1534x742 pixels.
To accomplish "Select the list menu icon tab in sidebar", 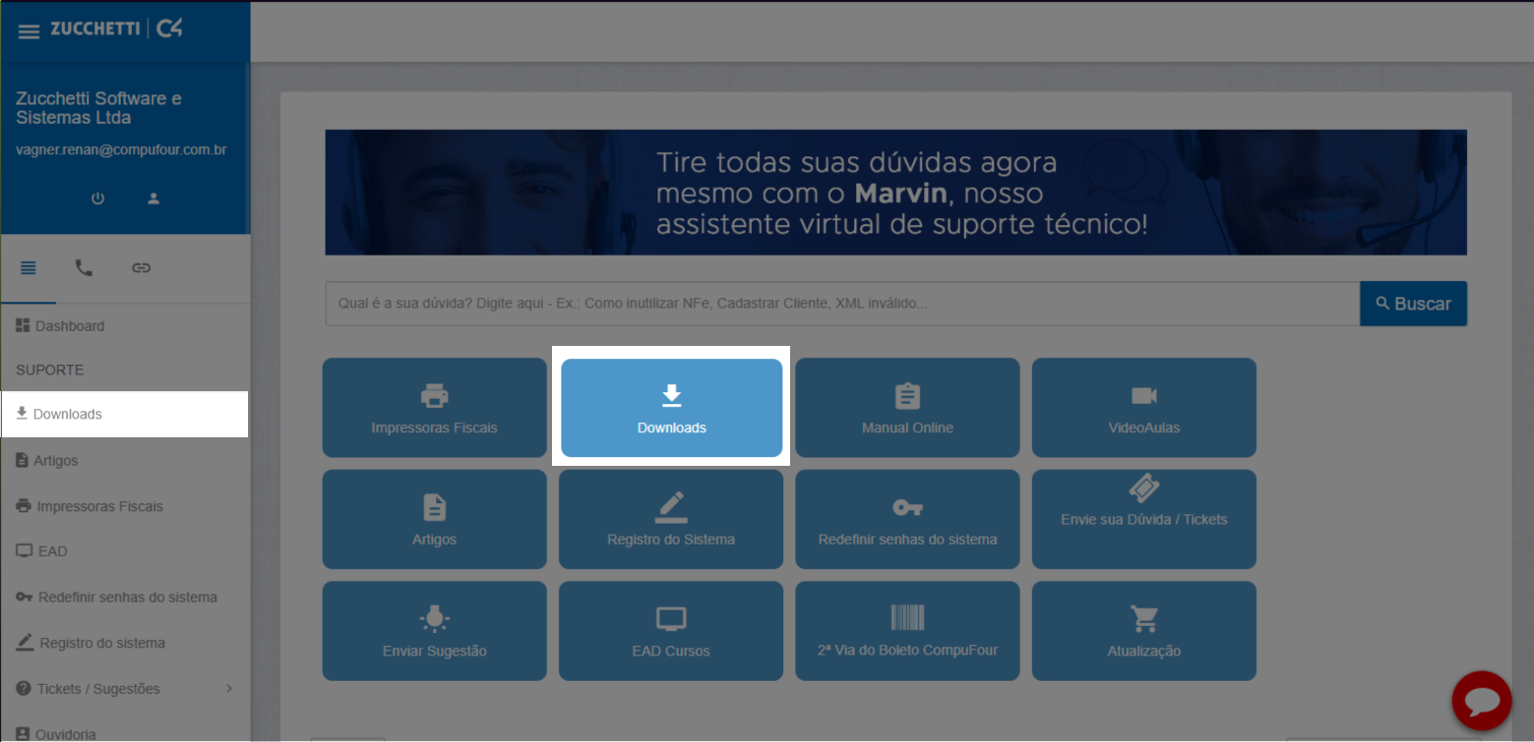I will 29,266.
